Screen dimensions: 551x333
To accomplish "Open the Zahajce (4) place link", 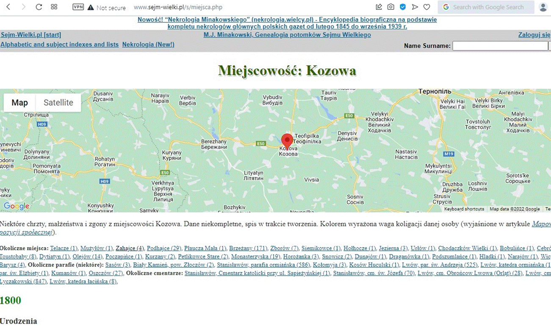I will [130, 248].
